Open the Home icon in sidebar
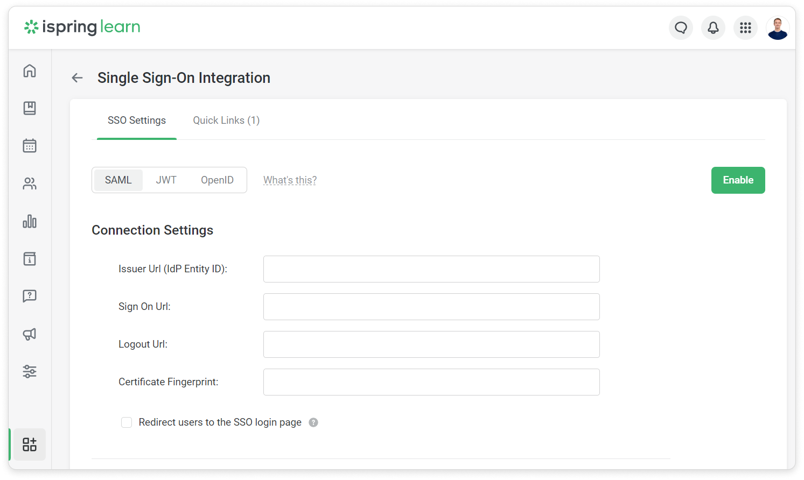Image resolution: width=804 pixels, height=480 pixels. click(30, 71)
